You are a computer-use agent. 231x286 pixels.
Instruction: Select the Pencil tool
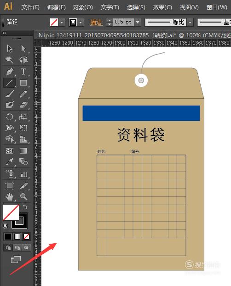(x=23, y=94)
